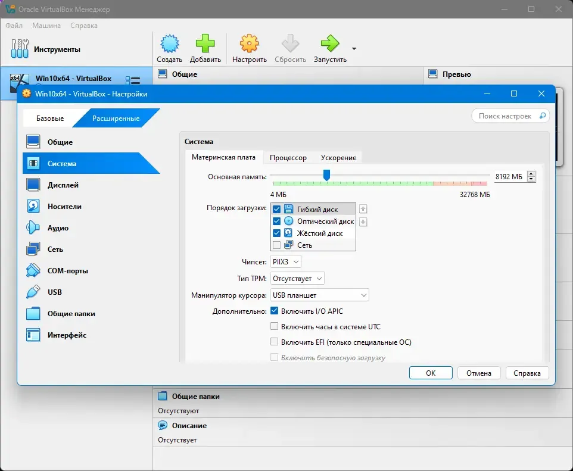Open the Интерфейс settings category

click(x=91, y=335)
